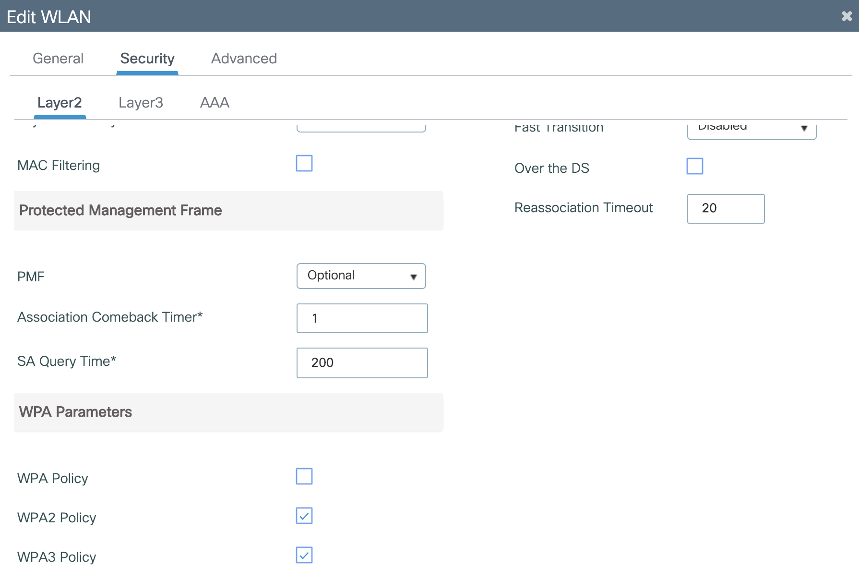The image size is (859, 579).
Task: Click the Fast Transition dropdown arrow
Action: (x=804, y=128)
